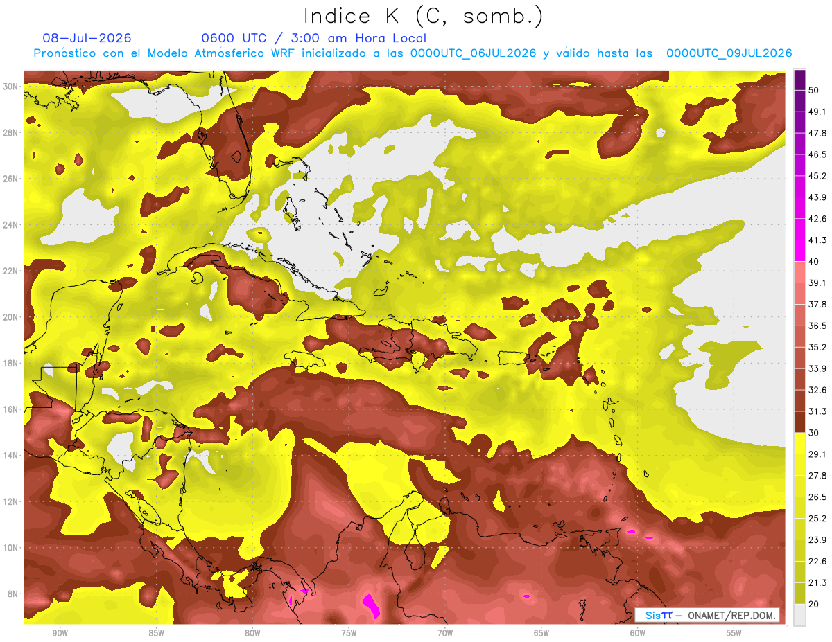
Task: Click the longitude label "55W"
Action: [x=734, y=633]
